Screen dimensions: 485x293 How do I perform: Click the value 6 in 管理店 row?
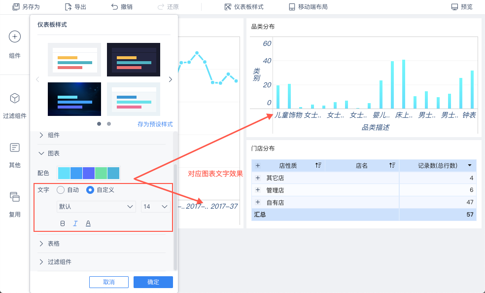coord(471,190)
